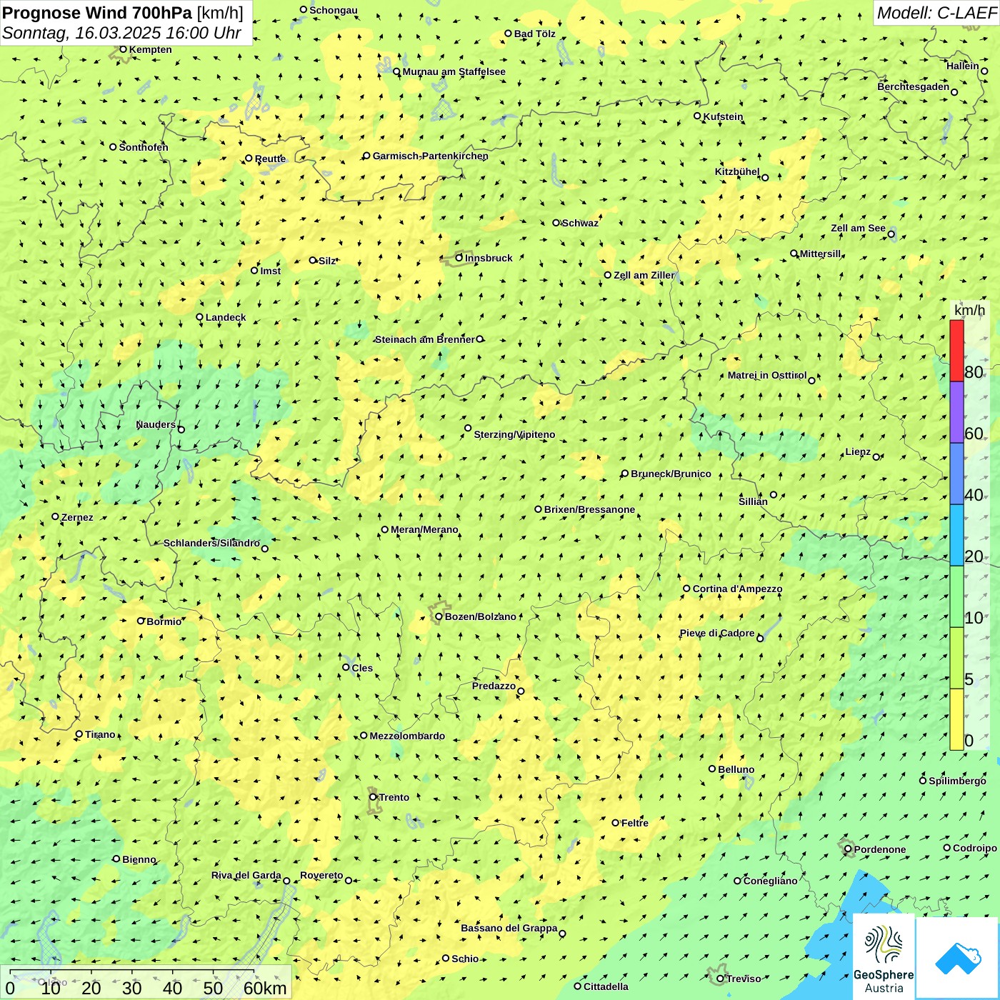Screen dimensions: 1000x1000
Task: Click the Brixen/Bressanone label
Action: [589, 509]
